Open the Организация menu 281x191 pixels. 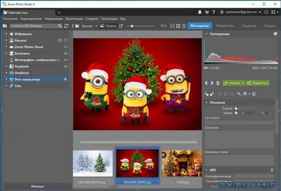[x=74, y=19]
